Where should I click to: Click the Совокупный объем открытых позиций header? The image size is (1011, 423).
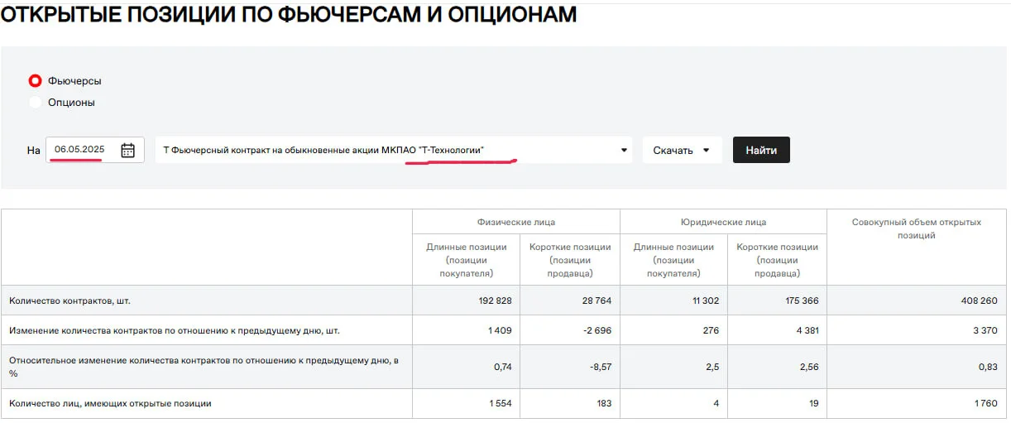[x=917, y=228]
